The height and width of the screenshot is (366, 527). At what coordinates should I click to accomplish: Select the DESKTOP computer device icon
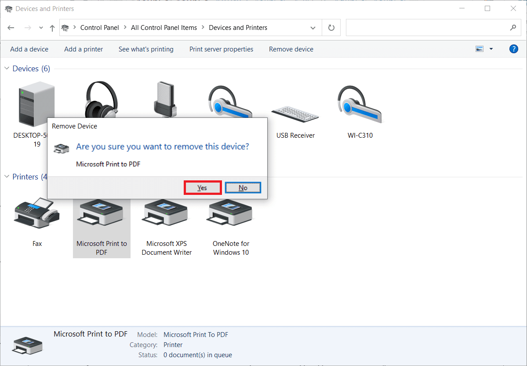pyautogui.click(x=37, y=104)
